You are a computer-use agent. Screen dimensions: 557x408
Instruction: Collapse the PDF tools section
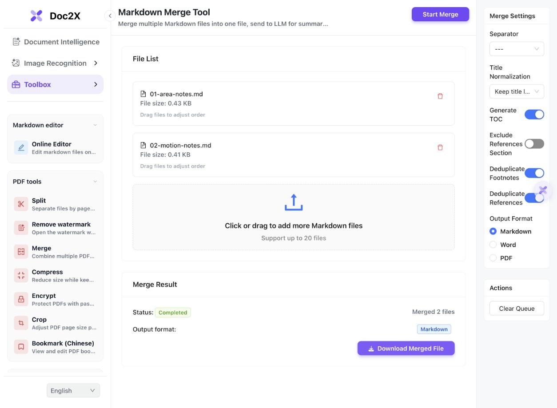[x=95, y=182]
